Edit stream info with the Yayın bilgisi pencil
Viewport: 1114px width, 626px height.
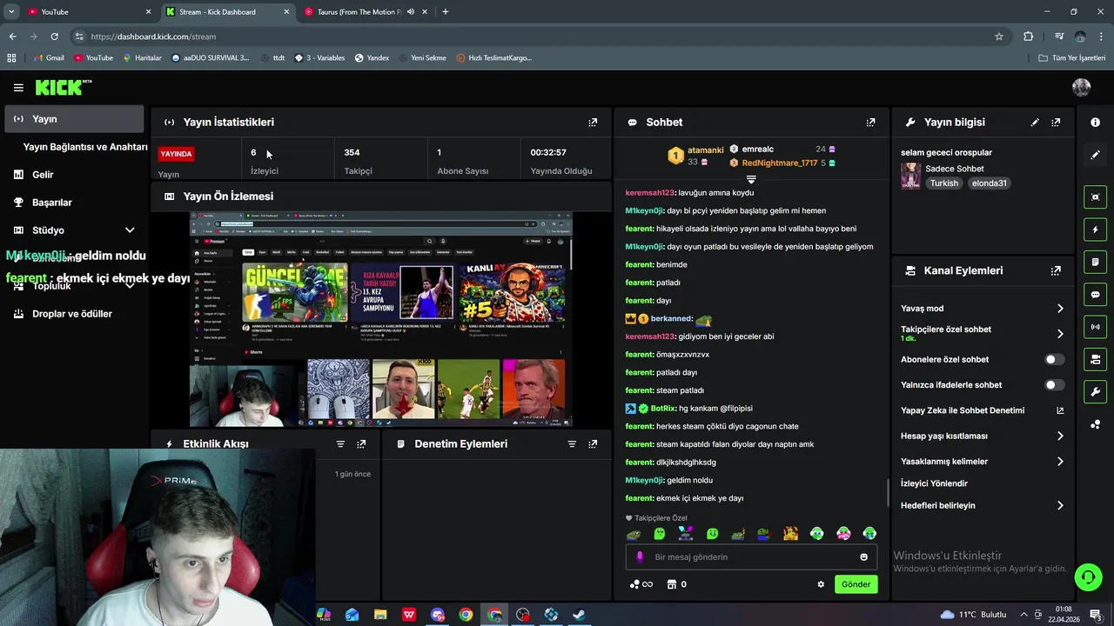[x=1035, y=123]
